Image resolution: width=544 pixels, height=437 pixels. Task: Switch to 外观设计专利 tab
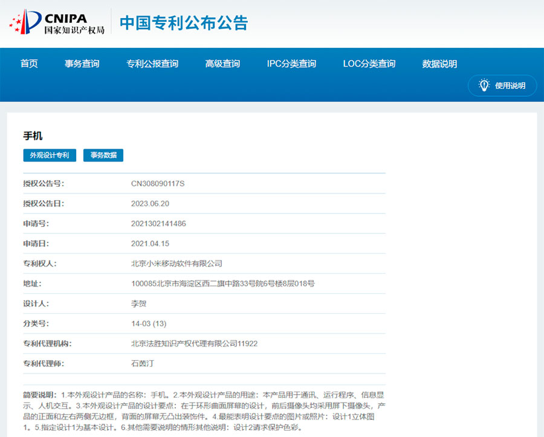pos(50,155)
